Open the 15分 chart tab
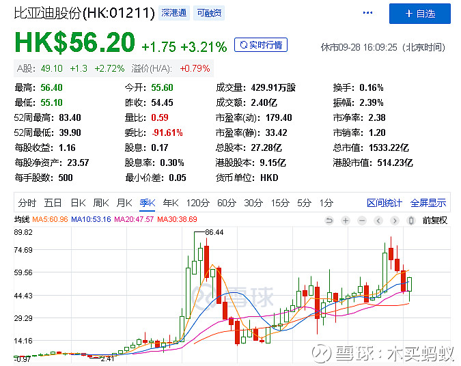 tap(280, 203)
